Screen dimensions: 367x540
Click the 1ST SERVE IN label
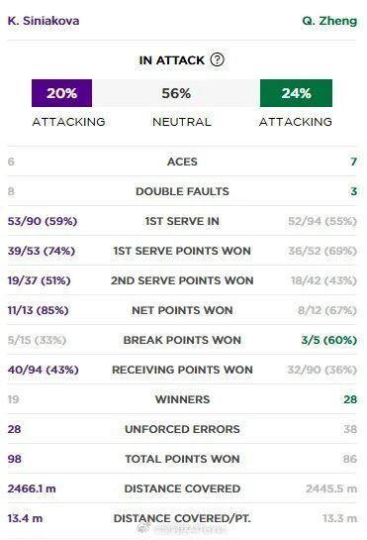182,221
